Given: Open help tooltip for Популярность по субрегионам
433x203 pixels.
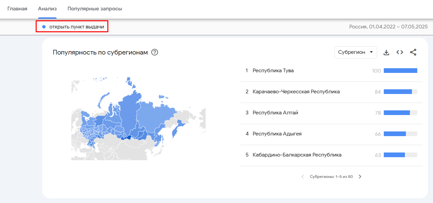Looking at the screenshot, I should tap(154, 53).
